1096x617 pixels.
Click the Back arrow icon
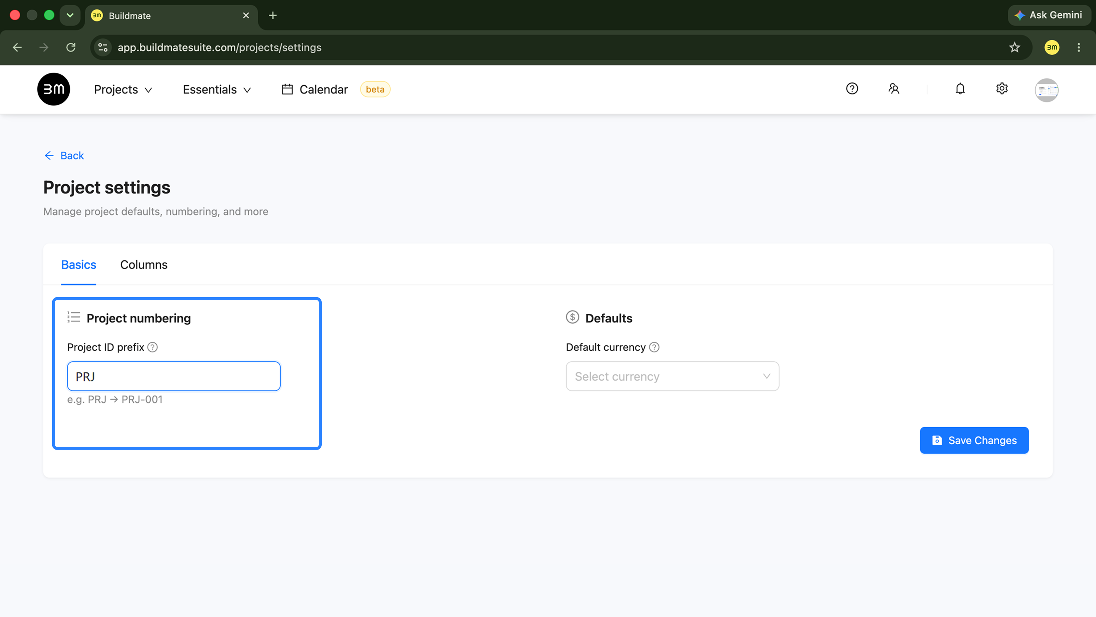[49, 156]
